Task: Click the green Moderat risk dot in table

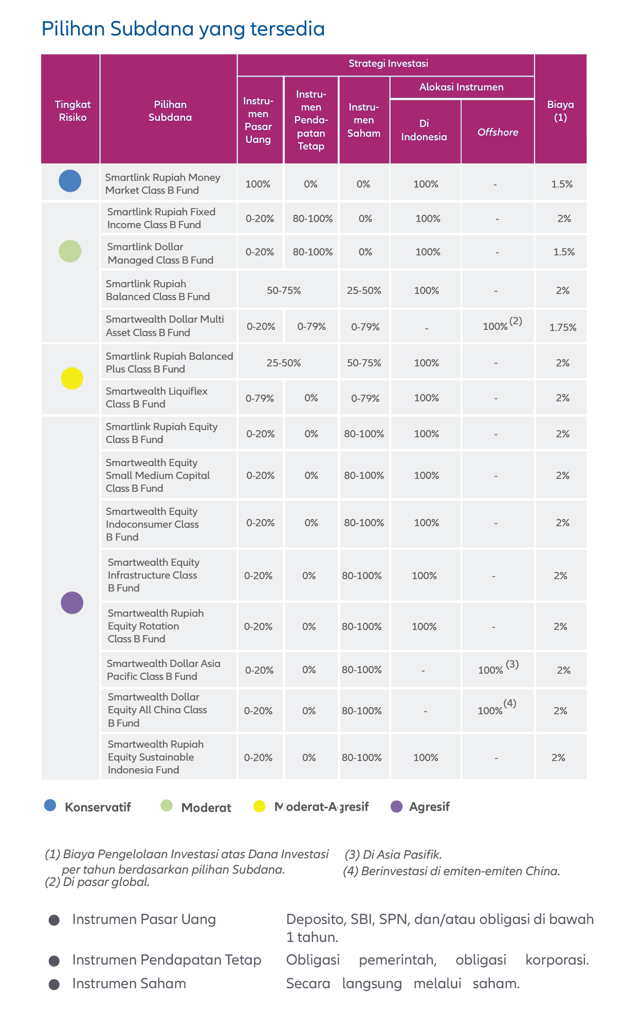Action: [x=70, y=251]
